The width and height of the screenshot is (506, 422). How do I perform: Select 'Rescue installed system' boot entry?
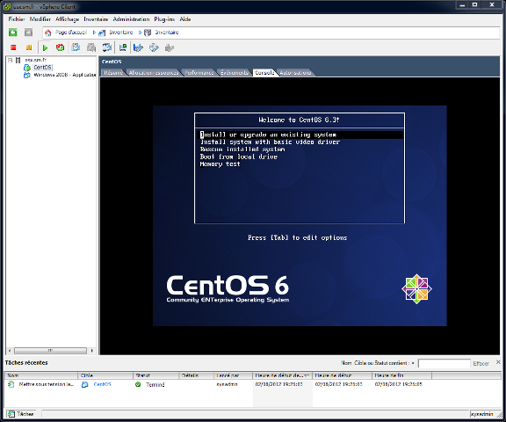[x=242, y=149]
